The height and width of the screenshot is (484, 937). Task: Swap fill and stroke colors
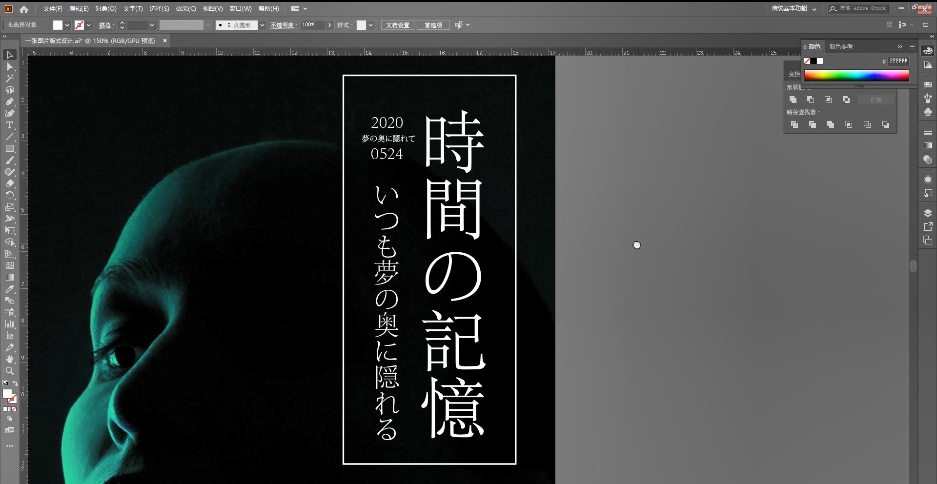pos(15,383)
